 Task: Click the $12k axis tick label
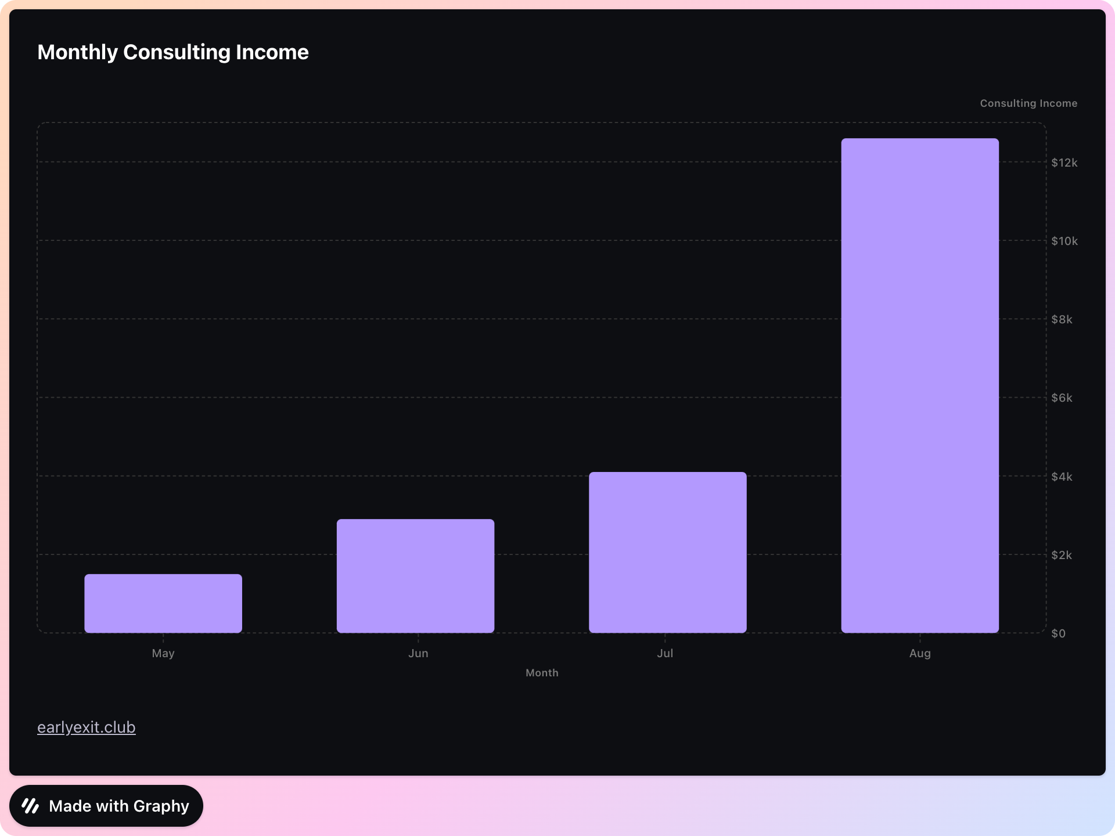[1064, 163]
